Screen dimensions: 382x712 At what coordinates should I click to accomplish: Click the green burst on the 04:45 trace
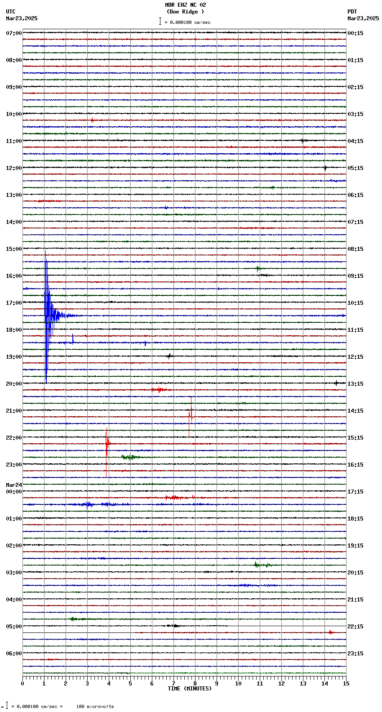[x=77, y=619]
